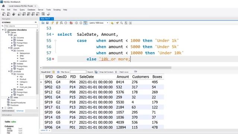
Task: Expand the sakila schema
Action: 3,108
